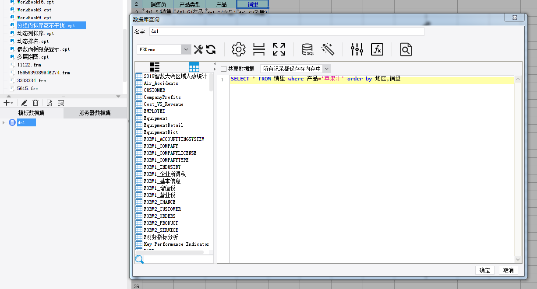The image size is (537, 289).
Task: Expand the editor with the fullscreen arrows icon
Action: (279, 49)
